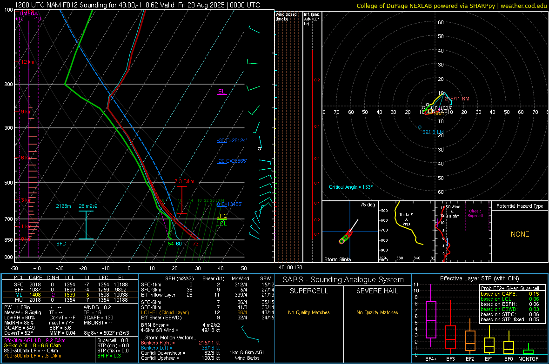Click the green SHIP = 0.3 value
The height and width of the screenshot is (364, 549).
tap(109, 356)
